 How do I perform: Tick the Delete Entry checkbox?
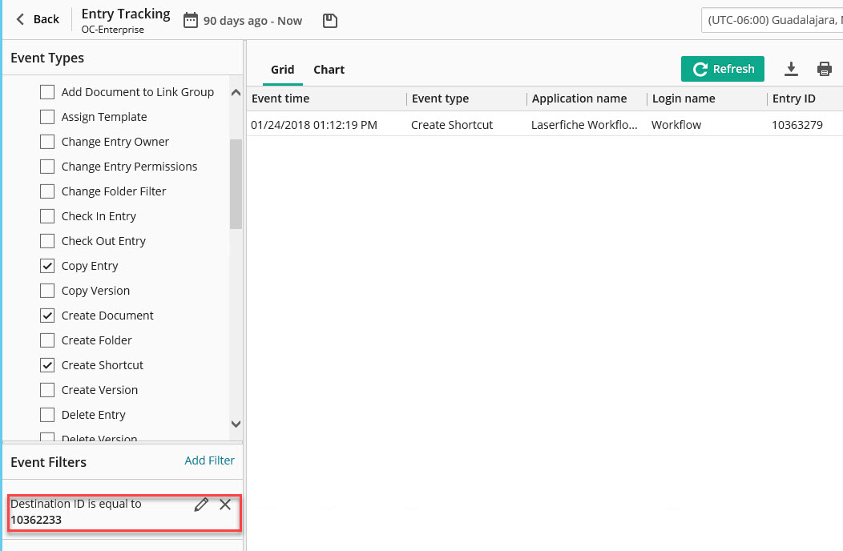tap(48, 415)
